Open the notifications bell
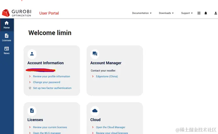This screenshot has height=134, width=218. [206, 13]
